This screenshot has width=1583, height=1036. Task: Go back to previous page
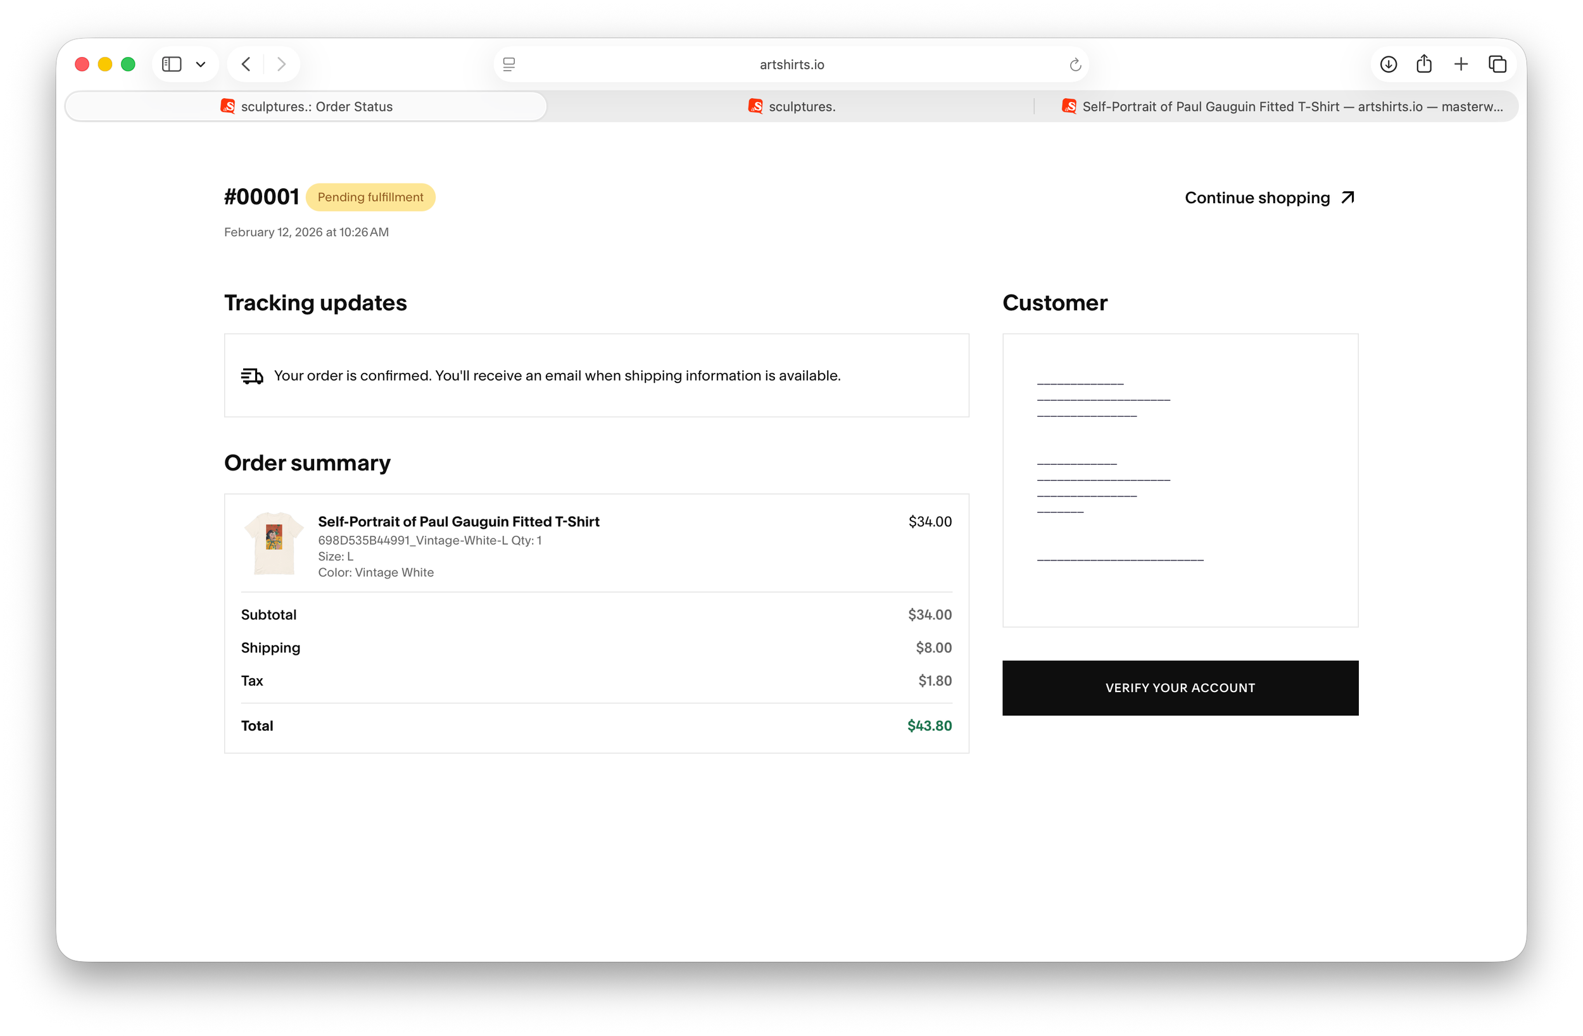click(246, 64)
